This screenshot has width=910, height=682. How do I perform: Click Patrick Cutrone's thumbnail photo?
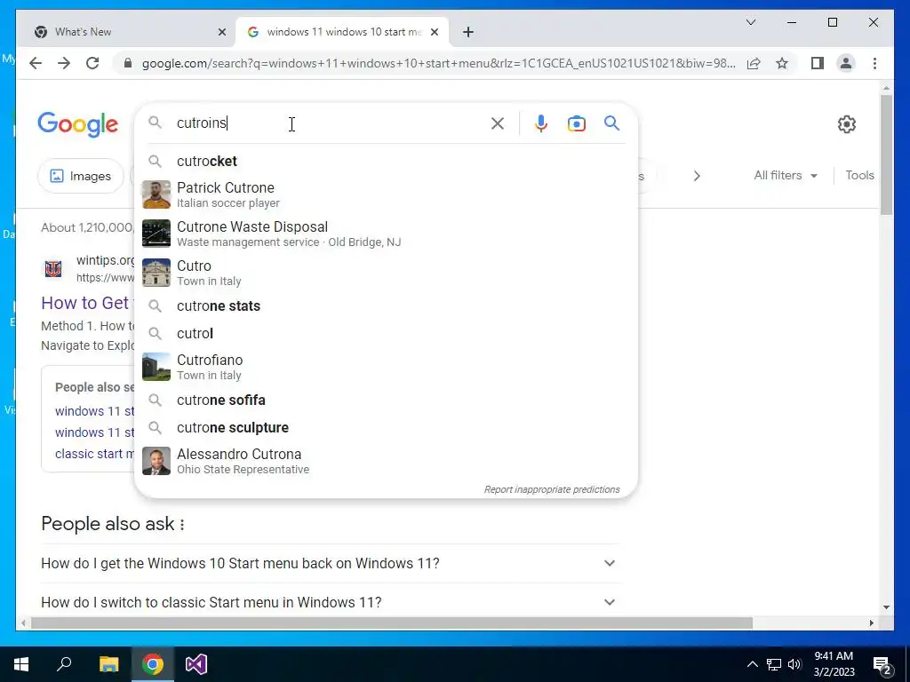point(156,194)
